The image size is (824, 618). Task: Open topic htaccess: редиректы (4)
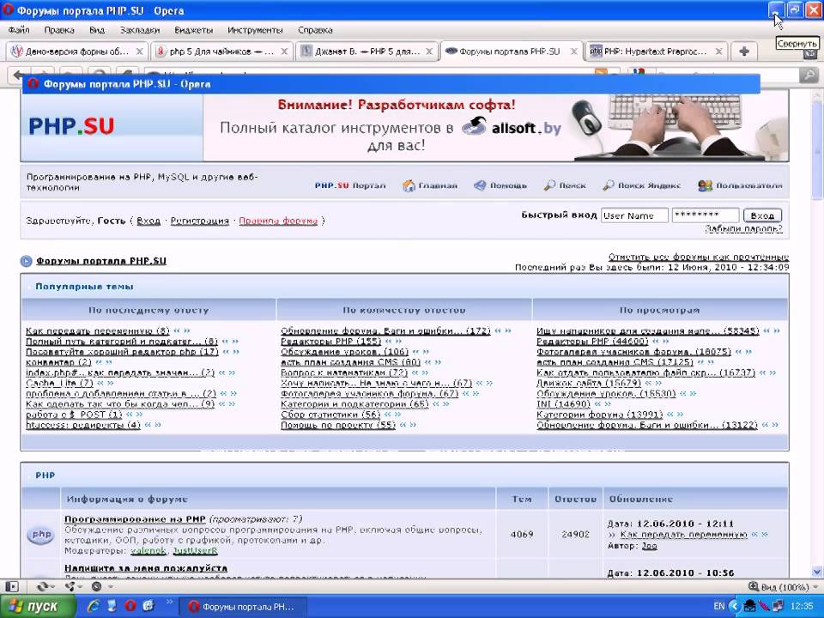(x=83, y=425)
